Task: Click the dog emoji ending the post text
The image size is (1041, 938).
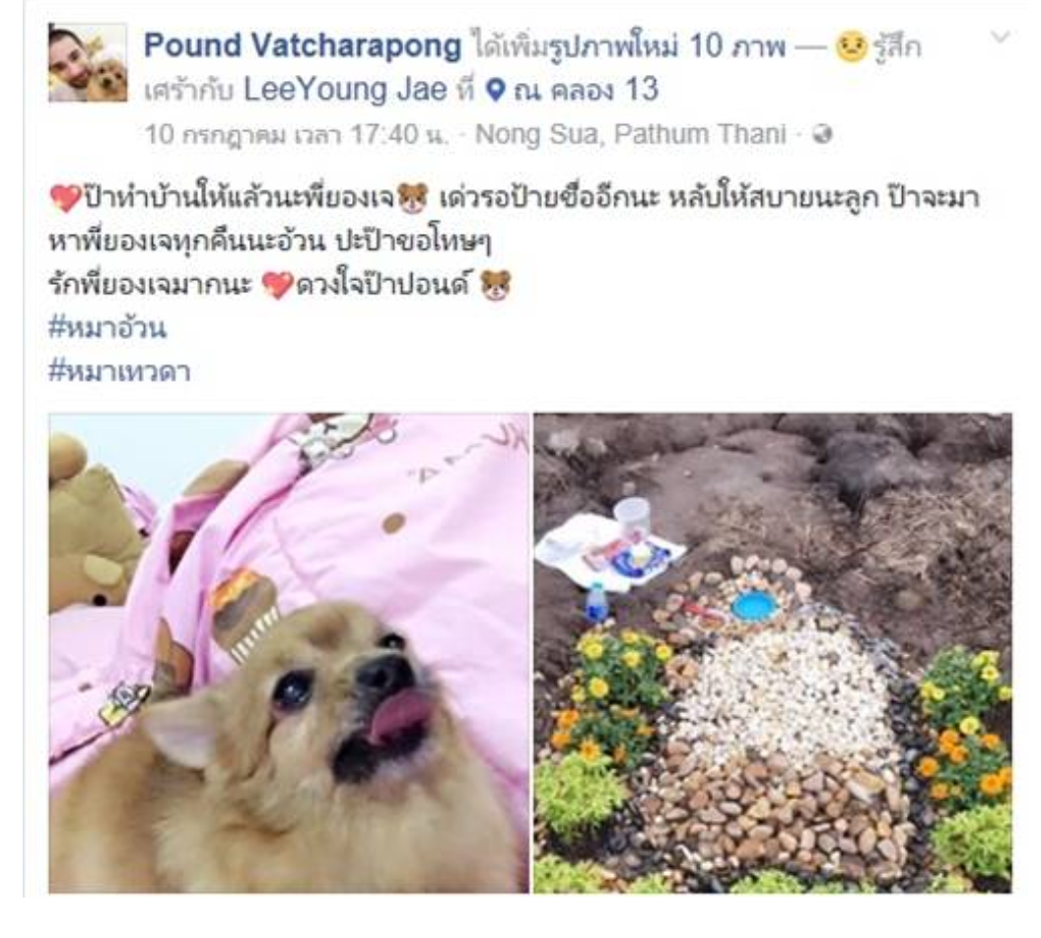Action: [496, 285]
